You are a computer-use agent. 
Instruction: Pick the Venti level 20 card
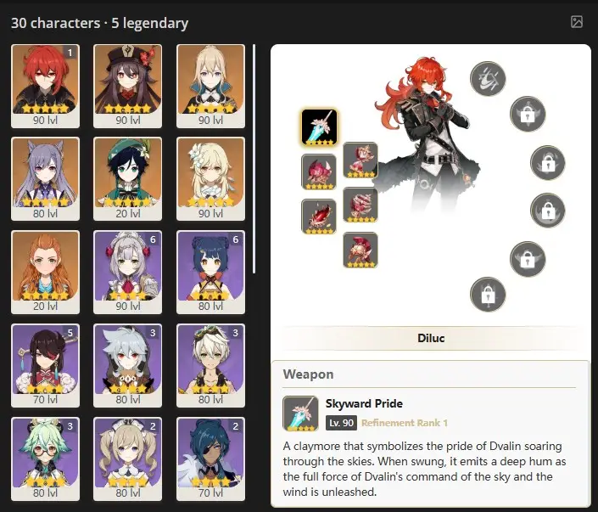(x=128, y=179)
